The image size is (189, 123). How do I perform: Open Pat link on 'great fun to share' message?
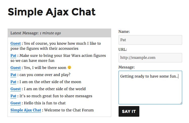(13, 96)
